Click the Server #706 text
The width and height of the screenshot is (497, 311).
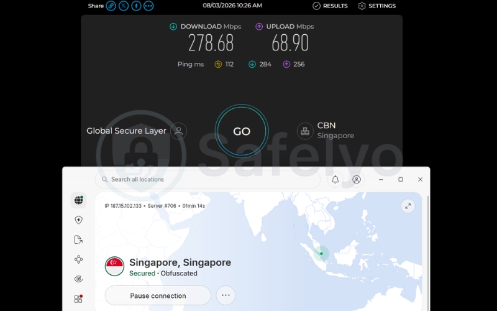(x=162, y=206)
